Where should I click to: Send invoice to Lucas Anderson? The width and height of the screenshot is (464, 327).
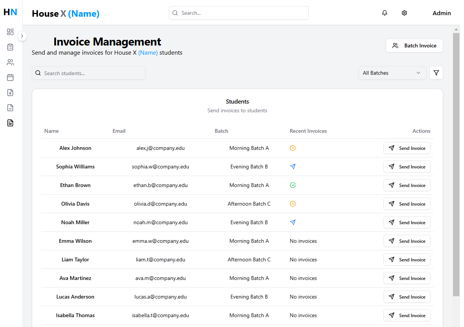click(x=407, y=297)
